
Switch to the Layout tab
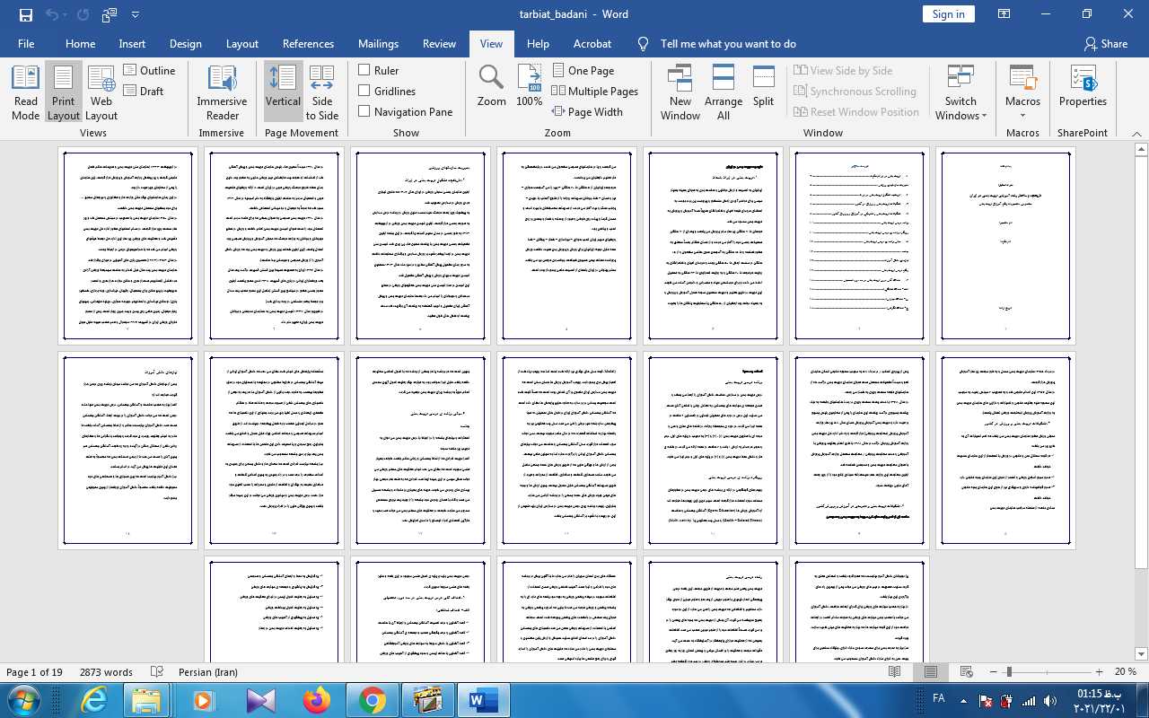pyautogui.click(x=241, y=43)
